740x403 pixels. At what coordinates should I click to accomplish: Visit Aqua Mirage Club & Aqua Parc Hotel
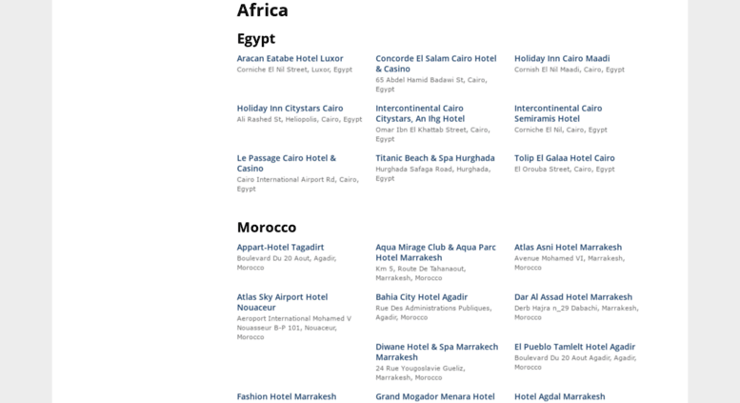click(435, 252)
